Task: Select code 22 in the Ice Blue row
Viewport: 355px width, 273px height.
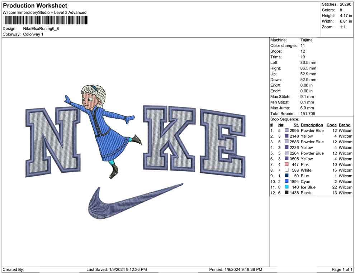Action: [x=335, y=187]
